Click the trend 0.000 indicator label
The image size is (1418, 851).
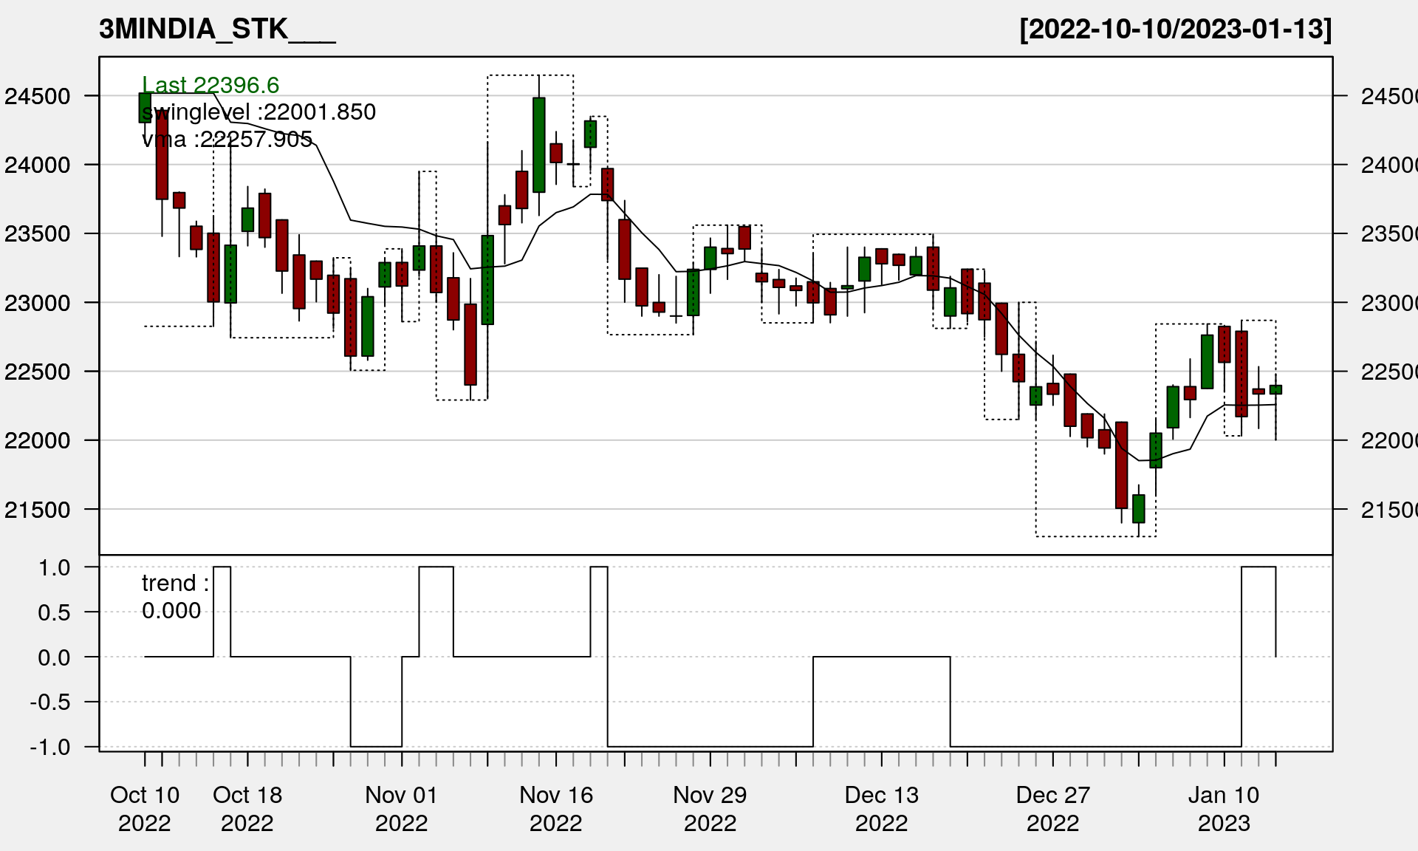pos(175,597)
